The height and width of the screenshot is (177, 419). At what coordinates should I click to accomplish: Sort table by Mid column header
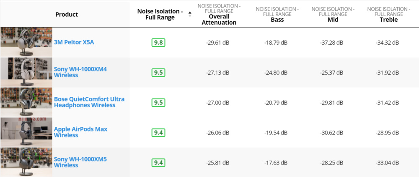point(333,20)
